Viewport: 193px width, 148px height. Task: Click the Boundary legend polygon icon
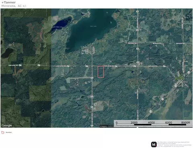point(3,132)
